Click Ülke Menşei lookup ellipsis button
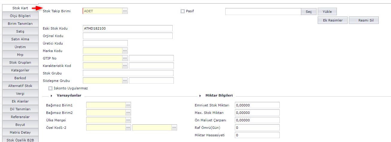 point(128,120)
